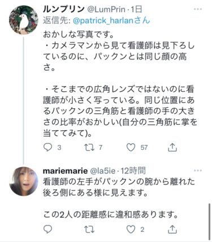Open the @LumPrin handle
The width and height of the screenshot is (212, 242).
pos(106,10)
